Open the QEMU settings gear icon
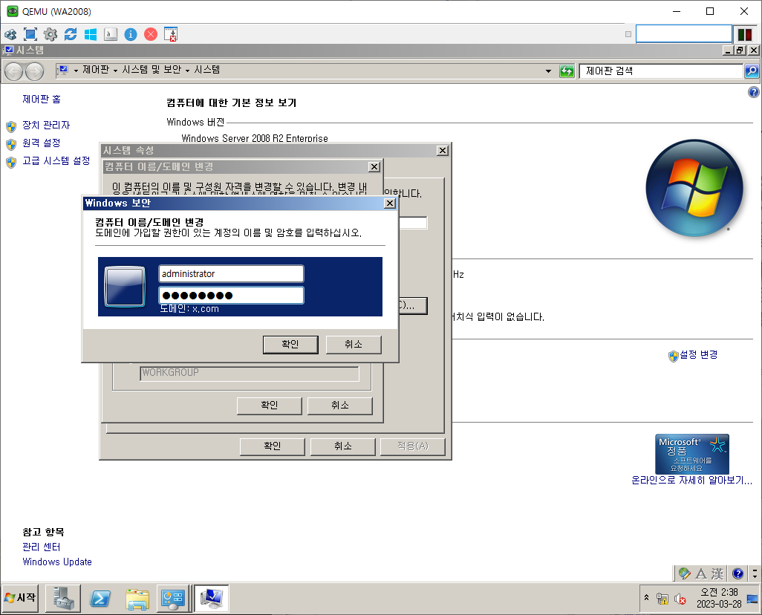Image resolution: width=762 pixels, height=615 pixels. click(x=51, y=34)
